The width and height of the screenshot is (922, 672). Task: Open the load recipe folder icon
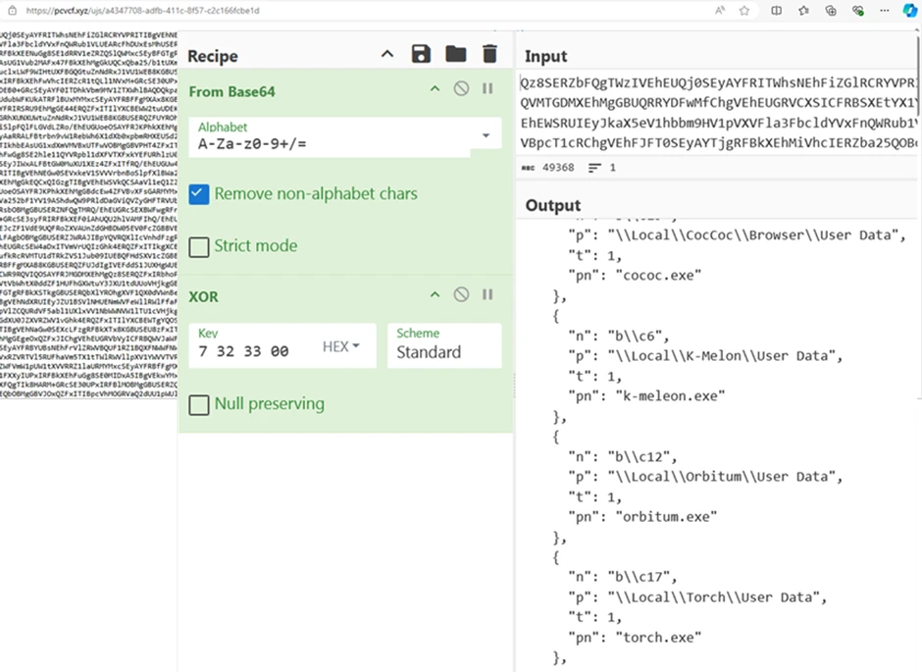[455, 54]
